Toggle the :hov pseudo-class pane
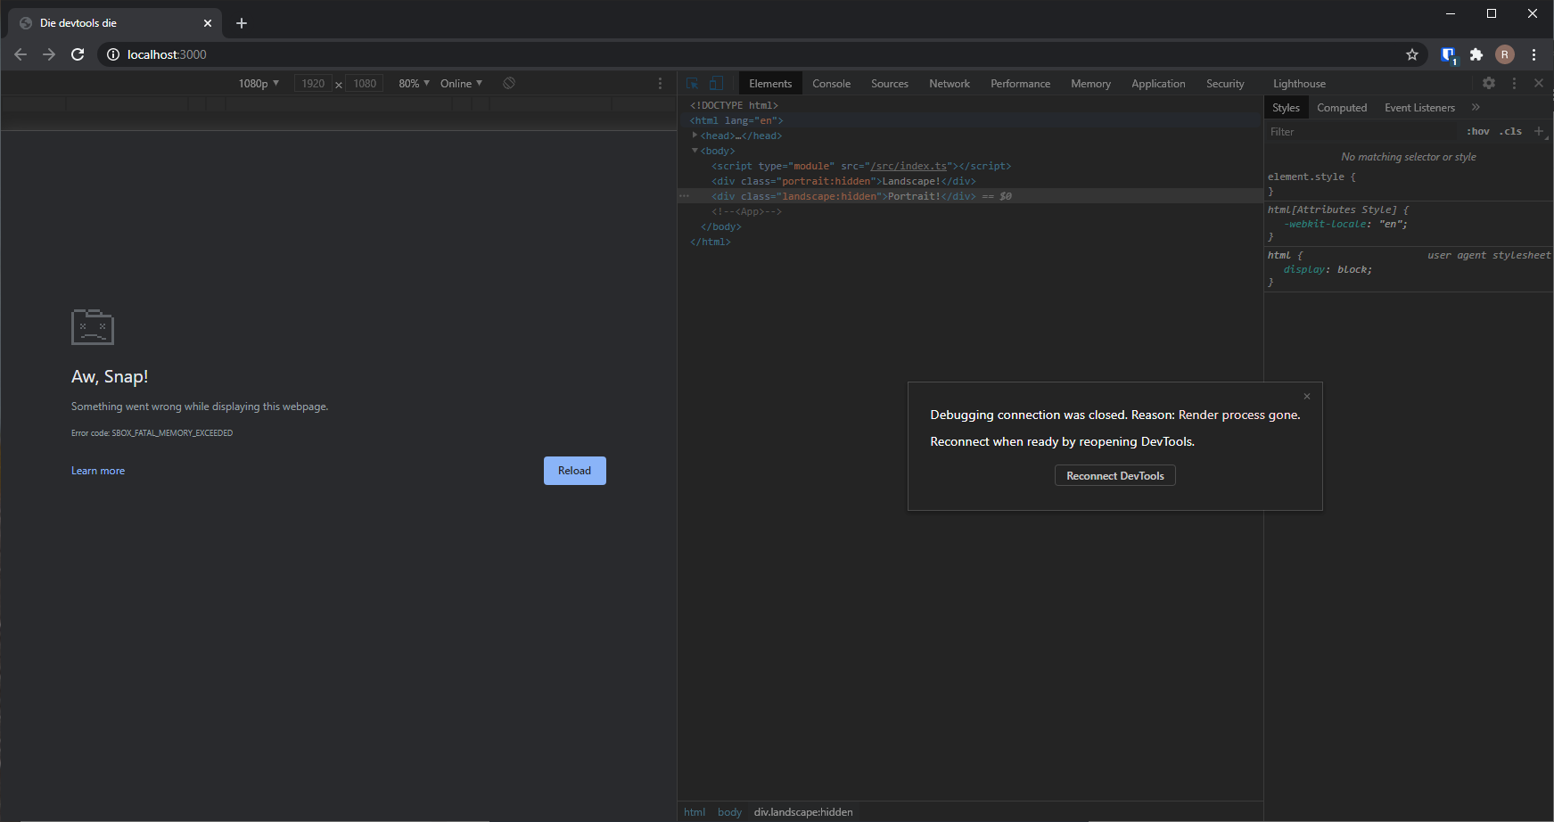This screenshot has width=1554, height=822. (1477, 131)
